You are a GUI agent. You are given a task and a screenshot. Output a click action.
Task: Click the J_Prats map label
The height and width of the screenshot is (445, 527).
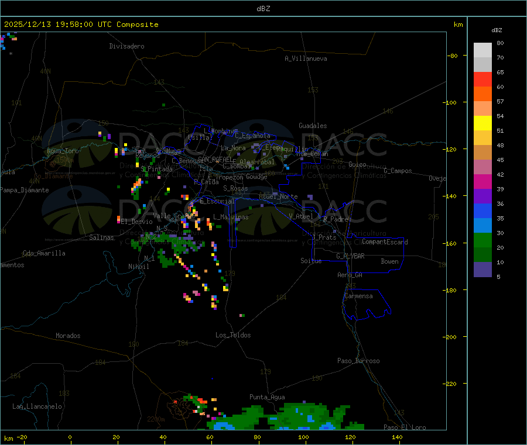324,237
